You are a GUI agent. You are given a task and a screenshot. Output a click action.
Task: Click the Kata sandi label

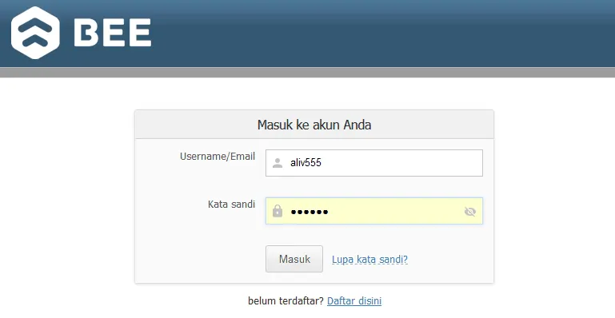[231, 204]
